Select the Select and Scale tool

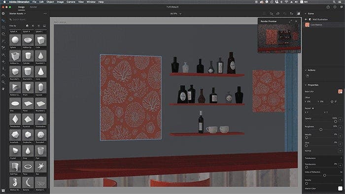pyautogui.click(x=3, y=28)
